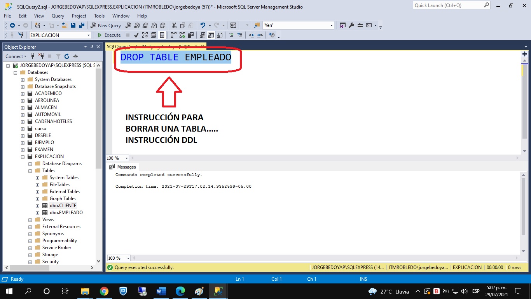This screenshot has height=299, width=531.
Task: Open the Connect dropdown in Object Explorer
Action: (16, 56)
